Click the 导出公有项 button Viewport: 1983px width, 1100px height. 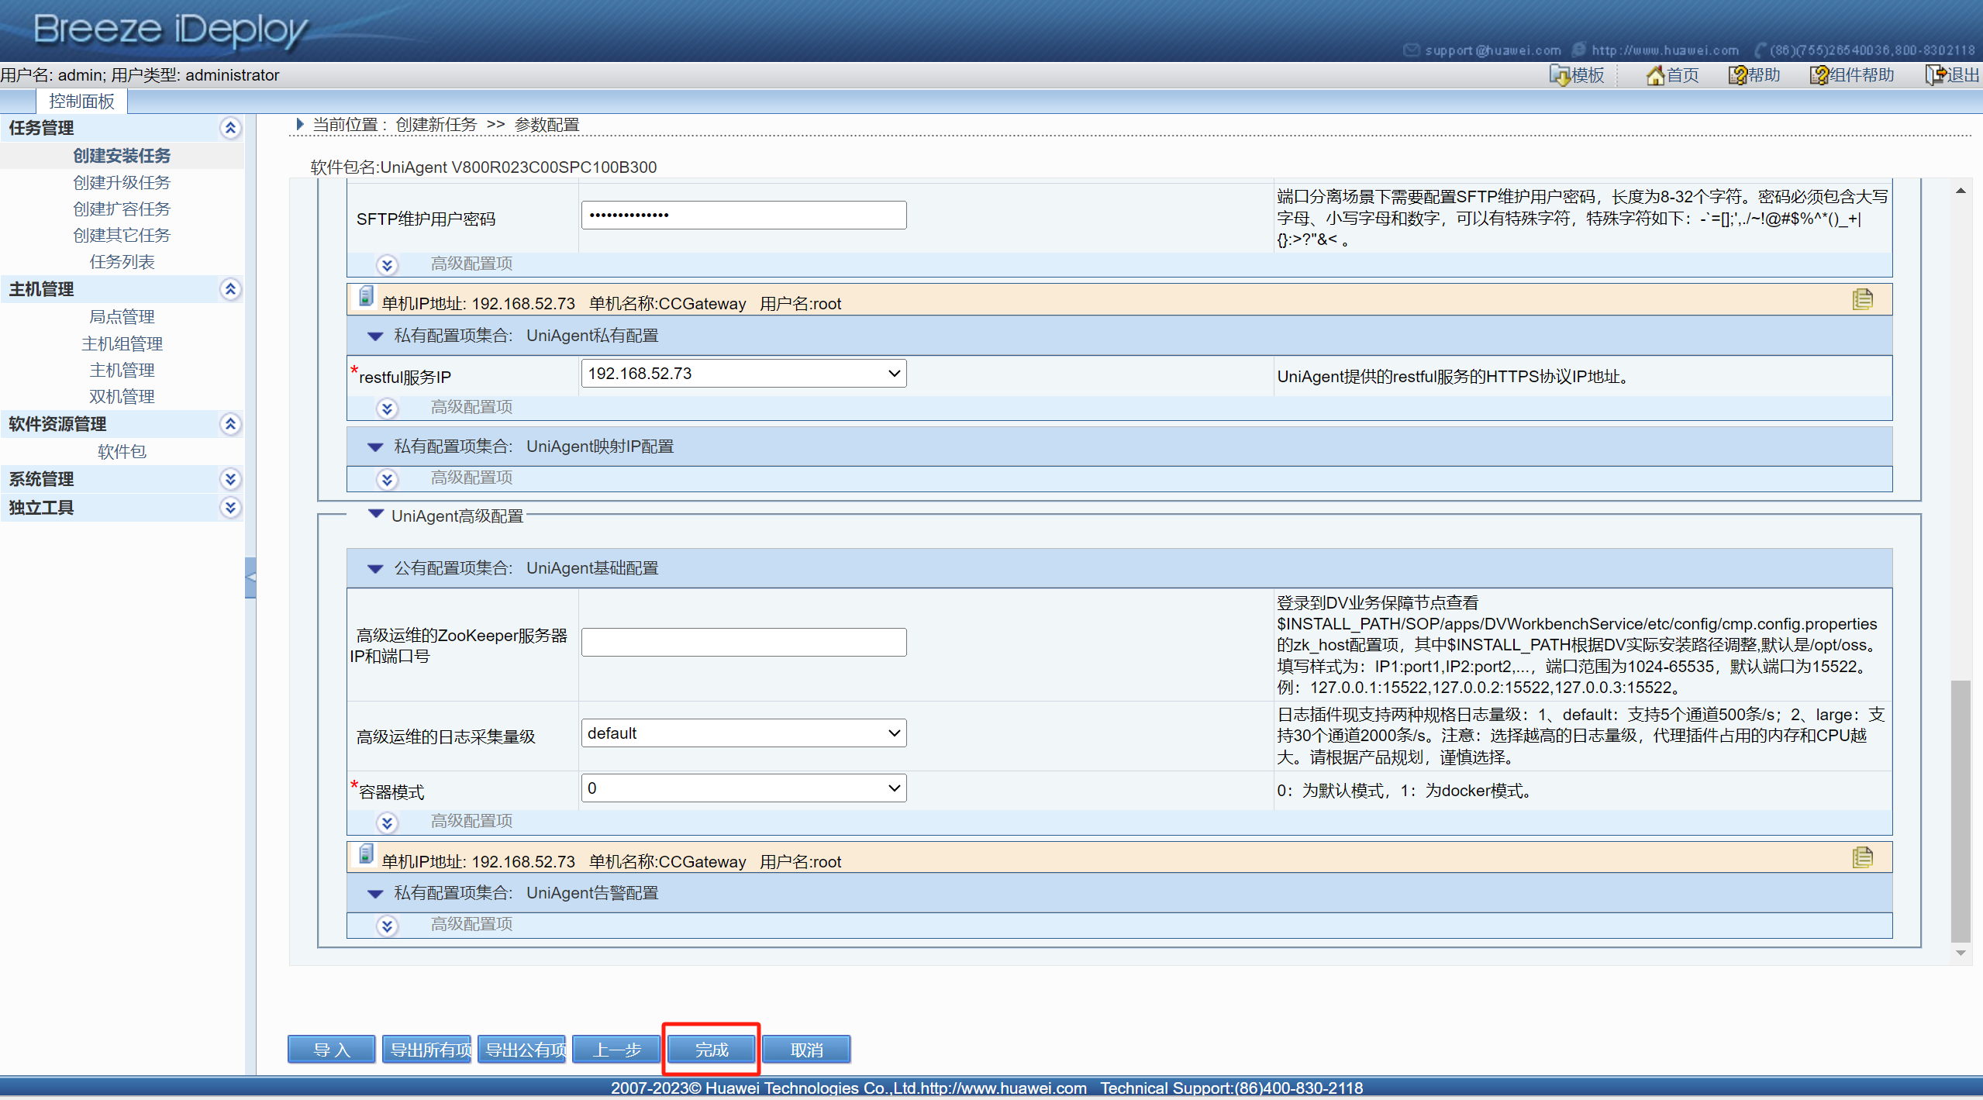tap(522, 1050)
